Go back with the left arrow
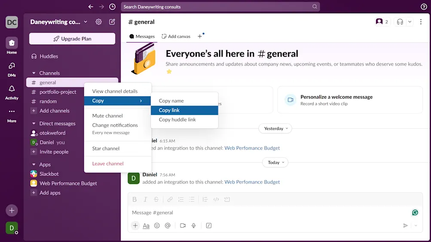The image size is (431, 242). coord(91,6)
